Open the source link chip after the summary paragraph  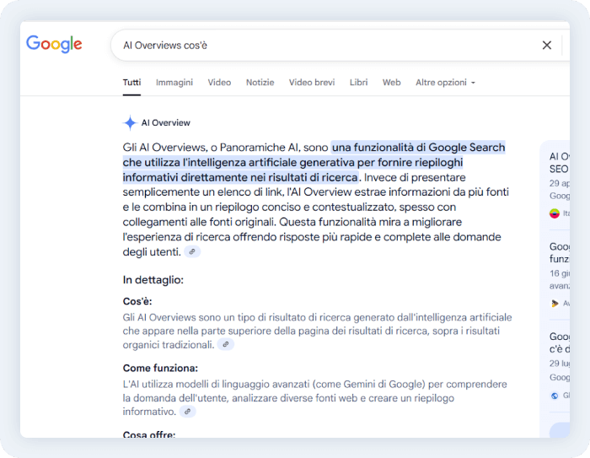click(x=193, y=252)
